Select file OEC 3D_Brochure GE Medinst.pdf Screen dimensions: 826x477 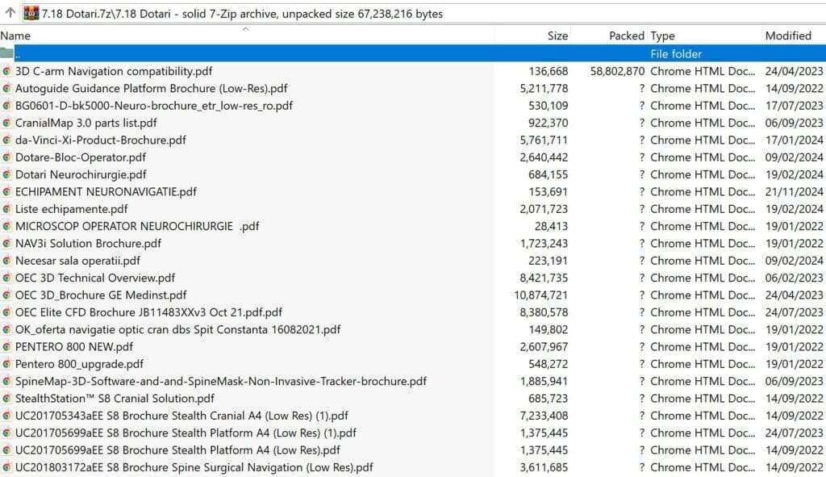click(x=101, y=295)
